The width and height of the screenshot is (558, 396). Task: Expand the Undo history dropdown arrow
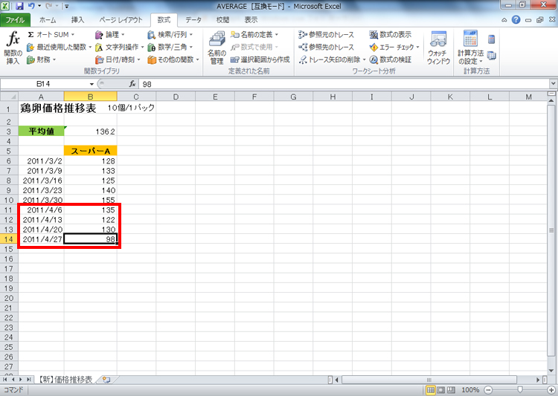click(40, 6)
